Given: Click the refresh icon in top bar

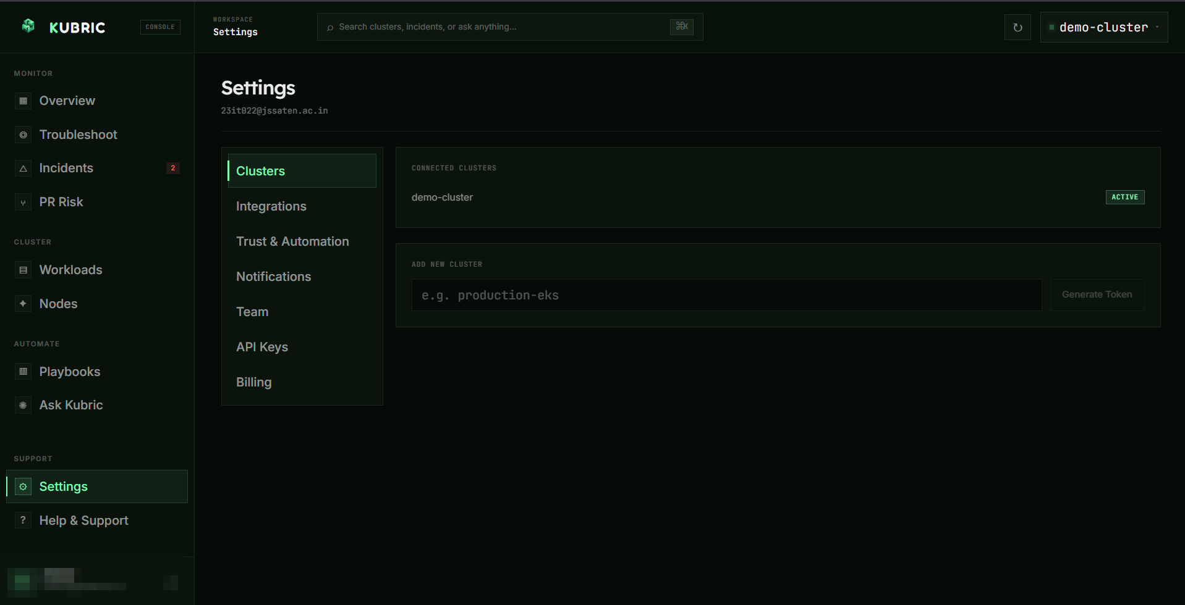Looking at the screenshot, I should (x=1017, y=27).
